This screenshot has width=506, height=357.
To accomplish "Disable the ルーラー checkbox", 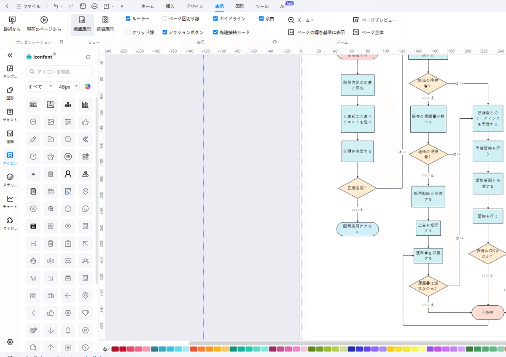I will point(128,19).
